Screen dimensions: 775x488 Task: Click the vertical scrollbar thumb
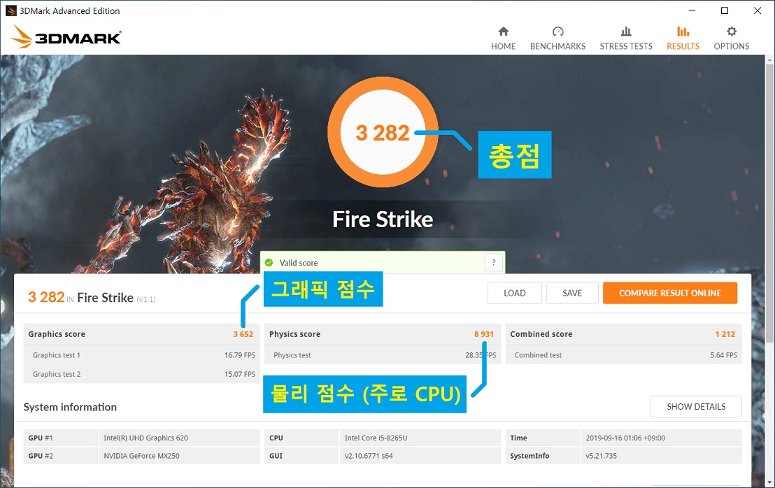[x=769, y=203]
